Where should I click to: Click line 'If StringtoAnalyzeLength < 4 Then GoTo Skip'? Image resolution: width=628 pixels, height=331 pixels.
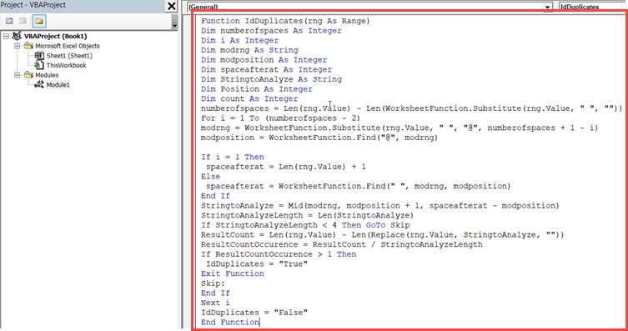[x=305, y=225]
